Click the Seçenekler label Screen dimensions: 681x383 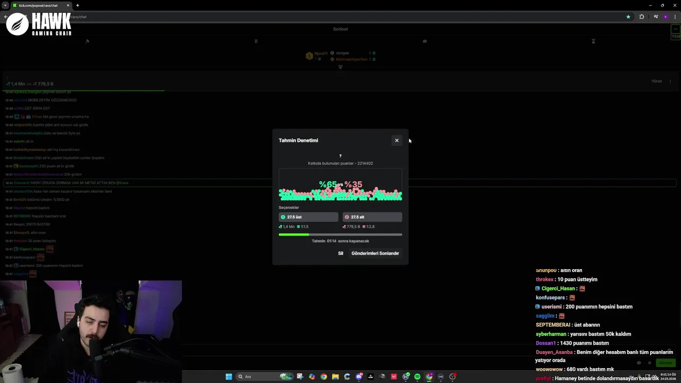(x=289, y=207)
